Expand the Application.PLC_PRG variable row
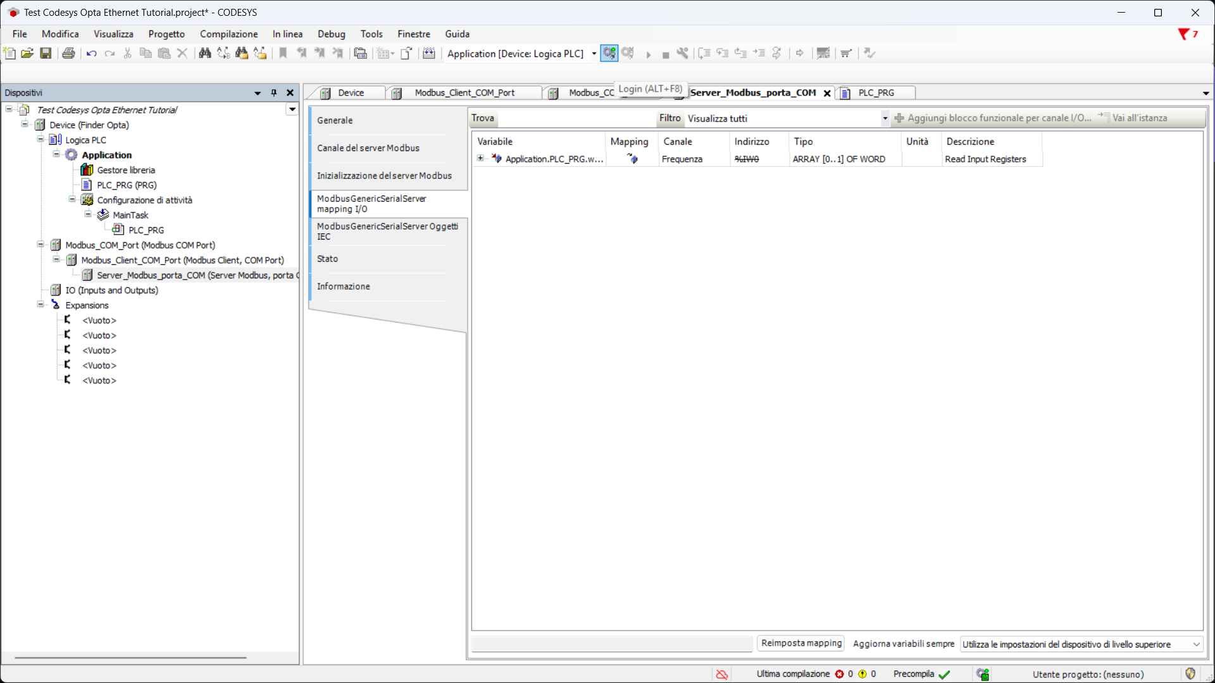Viewport: 1215px width, 683px height. click(x=480, y=159)
